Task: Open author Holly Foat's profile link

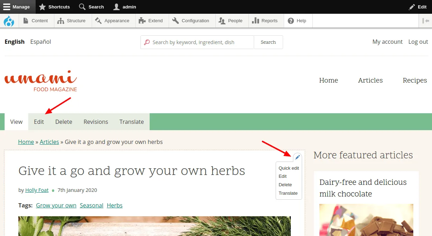Action: pyautogui.click(x=37, y=190)
